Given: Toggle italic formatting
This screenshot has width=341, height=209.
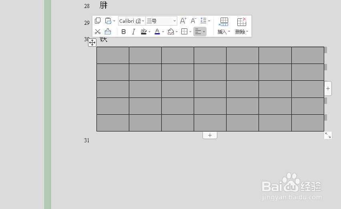Looking at the screenshot, I should coord(134,32).
